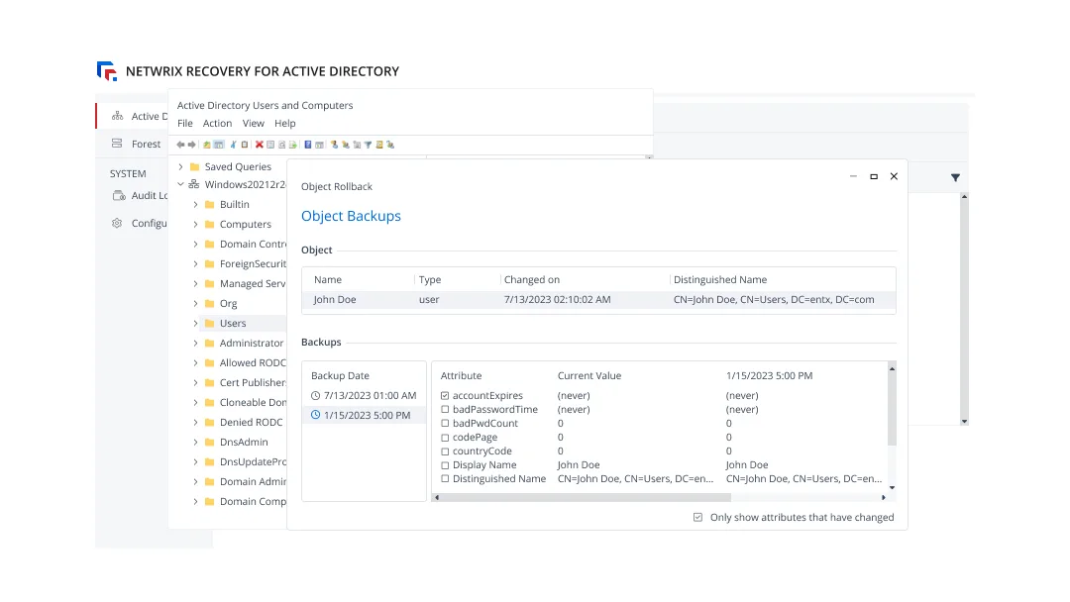Check the badPwdCount attribute checkbox
This screenshot has width=1070, height=602.
click(x=445, y=424)
